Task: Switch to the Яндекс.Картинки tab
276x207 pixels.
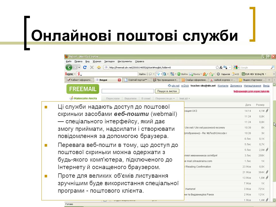Action: click(252, 80)
